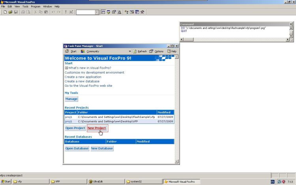296x185 pixels.
Task: Select proj1 row with FlashSample\vfp folder
Action: (119, 117)
